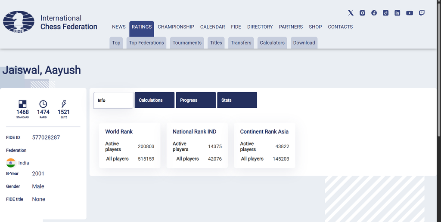This screenshot has height=222, width=441.
Task: Go to the Transfers submenu
Action: pos(241,43)
